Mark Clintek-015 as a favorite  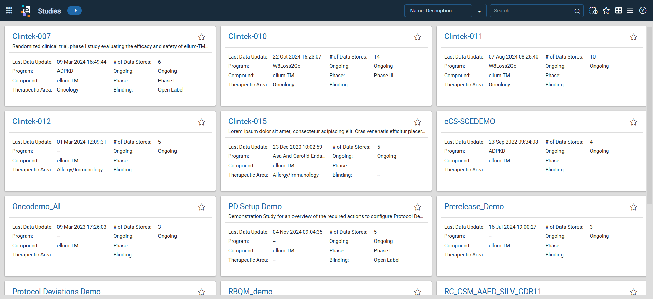418,122
